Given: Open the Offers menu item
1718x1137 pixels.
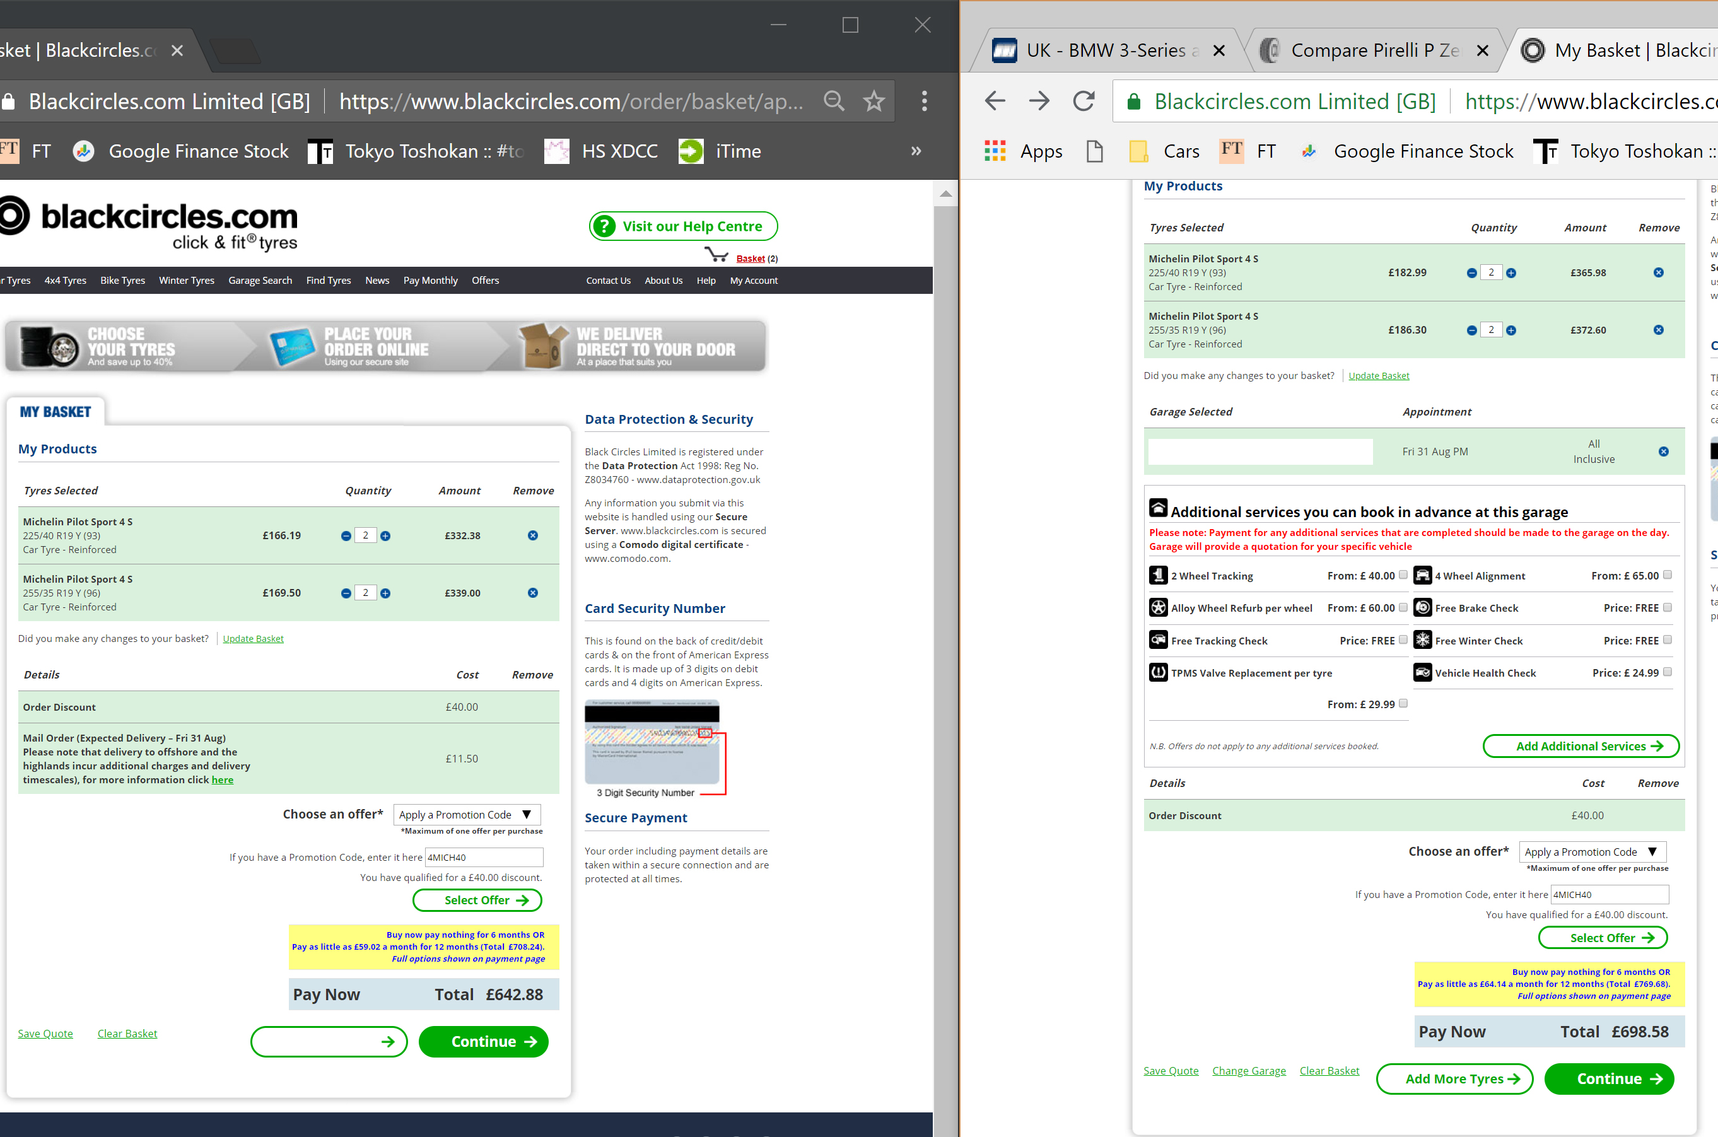Looking at the screenshot, I should coord(485,281).
